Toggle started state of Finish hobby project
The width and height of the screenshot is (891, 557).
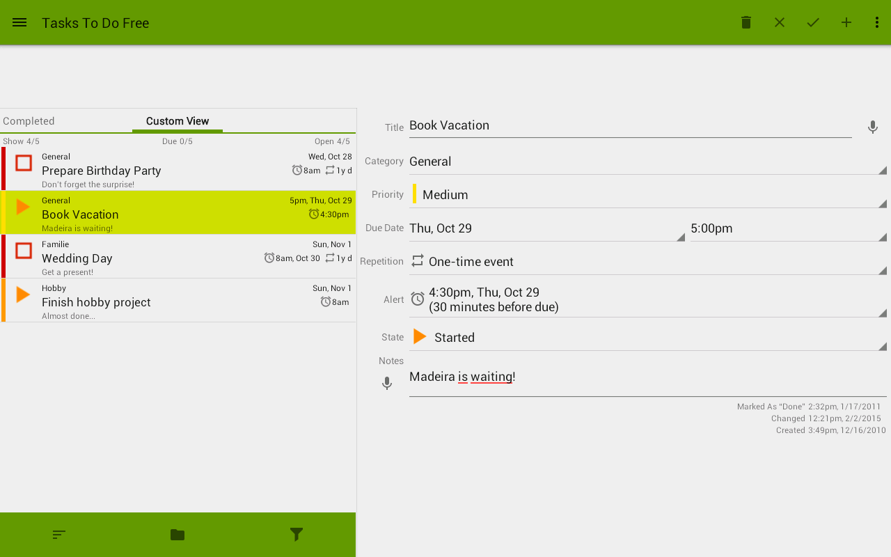coord(23,295)
